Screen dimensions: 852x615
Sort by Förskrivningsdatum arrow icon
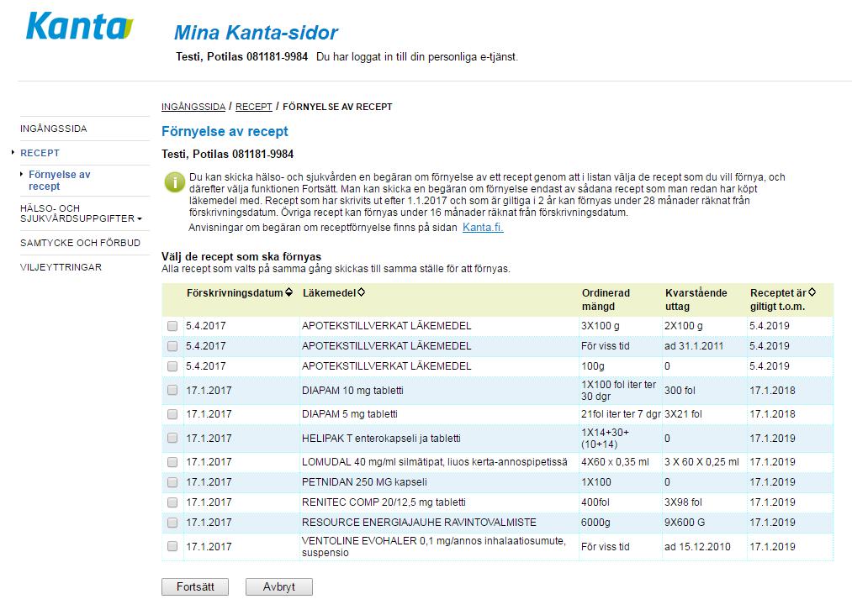coord(289,292)
